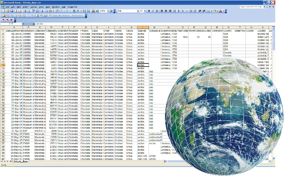The image size is (284, 176).
Task: Center align cell text
Action: (x=166, y=11)
